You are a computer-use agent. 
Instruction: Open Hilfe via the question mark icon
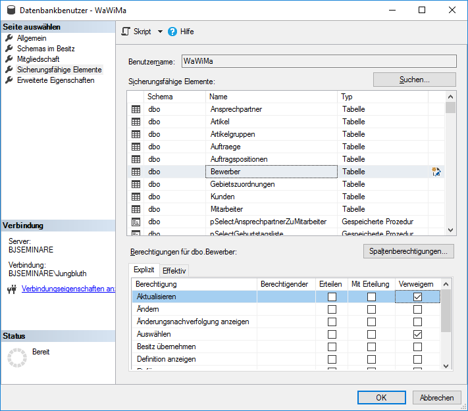point(172,32)
